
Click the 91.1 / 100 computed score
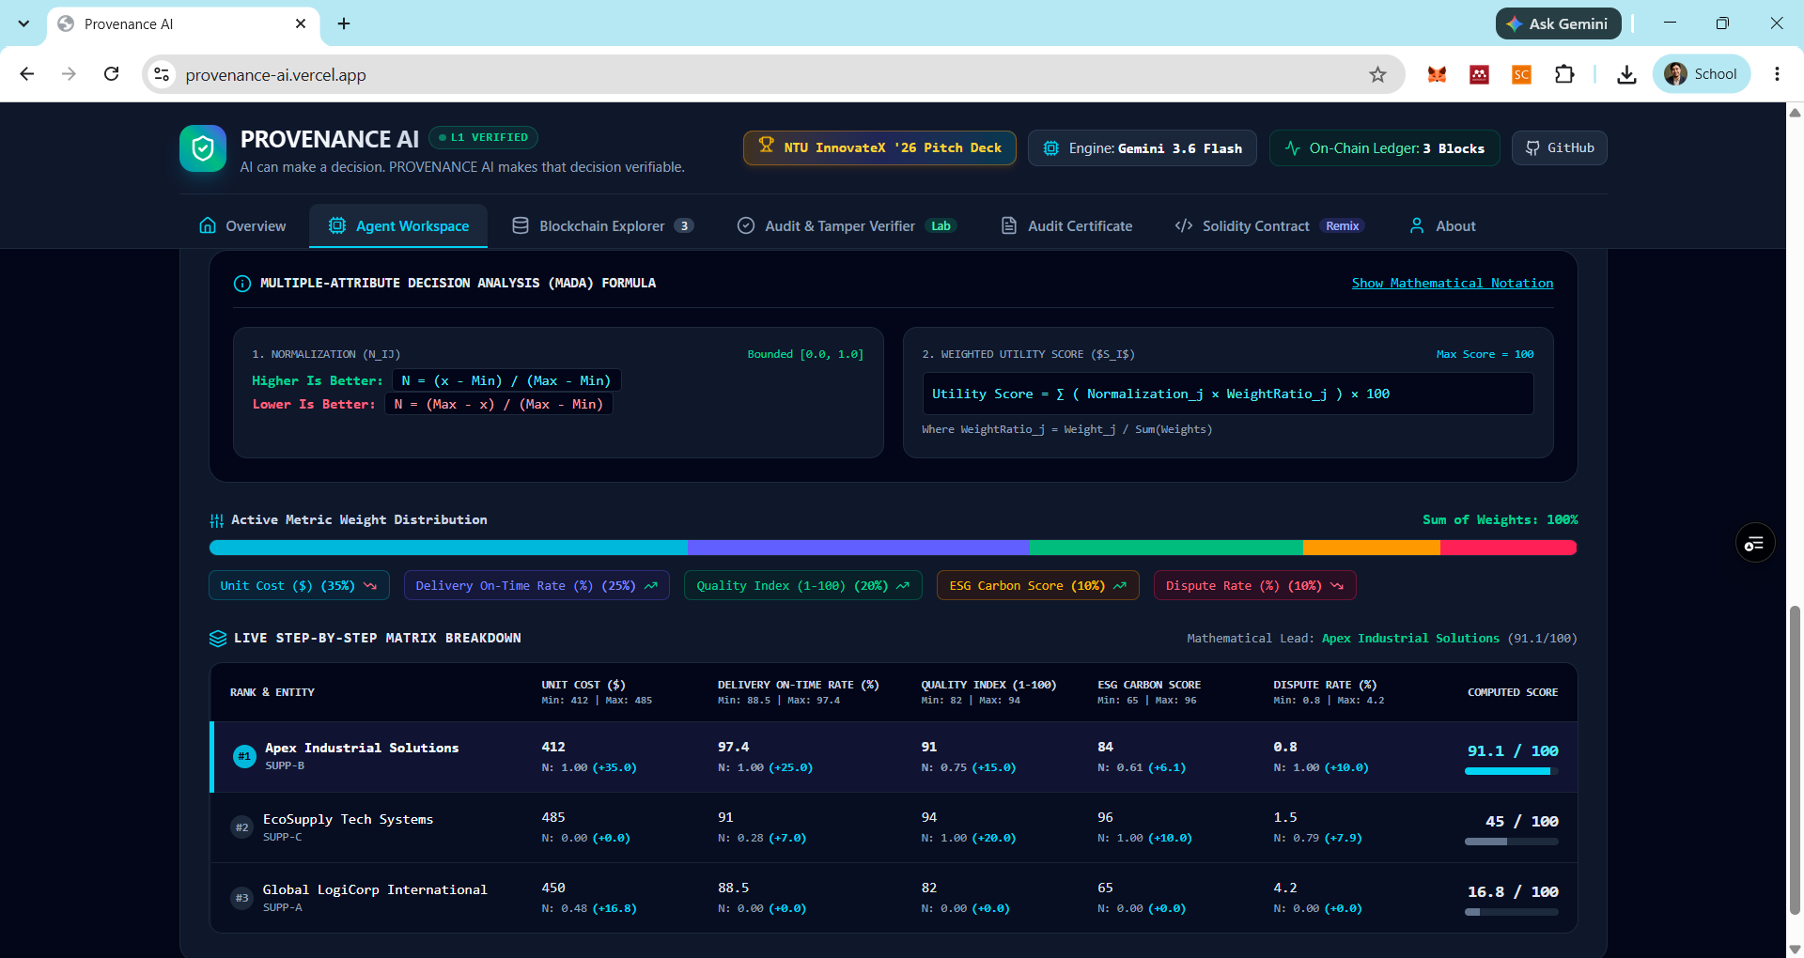pyautogui.click(x=1512, y=751)
